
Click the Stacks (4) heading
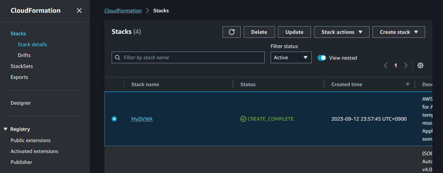[x=126, y=32]
